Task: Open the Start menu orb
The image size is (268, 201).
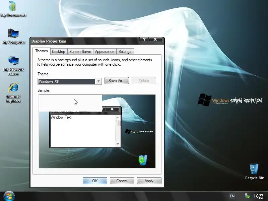Action: pos(9,196)
